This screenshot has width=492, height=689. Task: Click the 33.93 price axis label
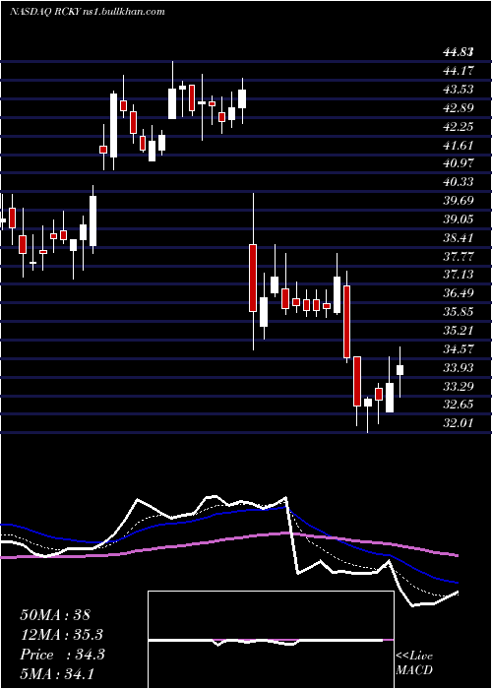coord(459,368)
